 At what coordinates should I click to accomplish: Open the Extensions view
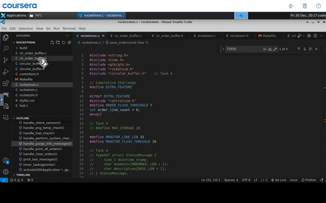6,83
